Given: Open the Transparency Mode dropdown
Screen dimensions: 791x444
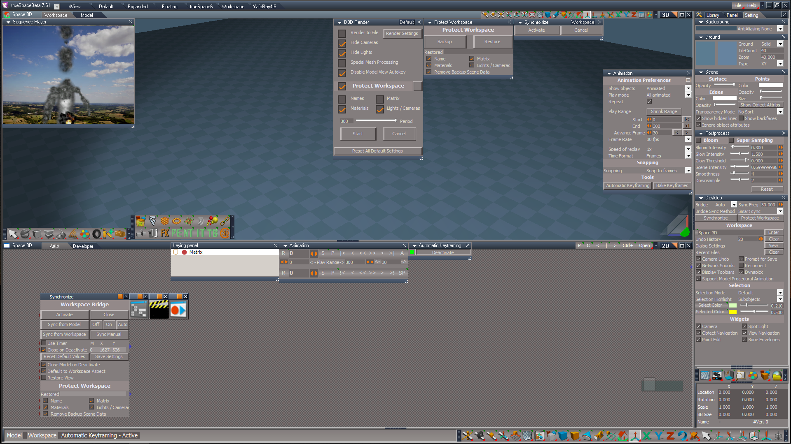Looking at the screenshot, I should click(x=780, y=112).
